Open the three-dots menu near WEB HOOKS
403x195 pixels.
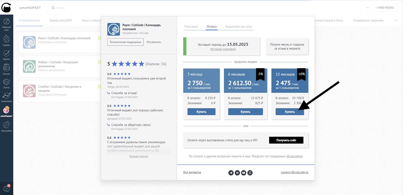pos(367,8)
